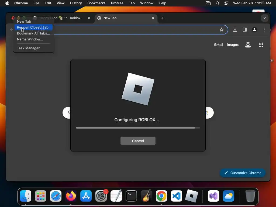This screenshot has width=276, height=207.
Task: Open Finder from the dock
Action: pos(26,196)
